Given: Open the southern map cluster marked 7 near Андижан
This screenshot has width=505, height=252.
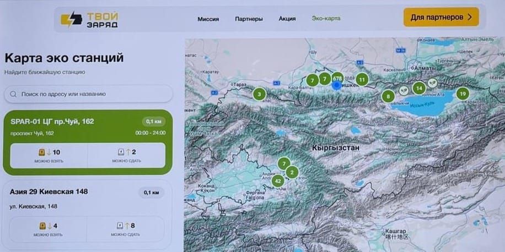Looking at the screenshot, I should click(284, 163).
